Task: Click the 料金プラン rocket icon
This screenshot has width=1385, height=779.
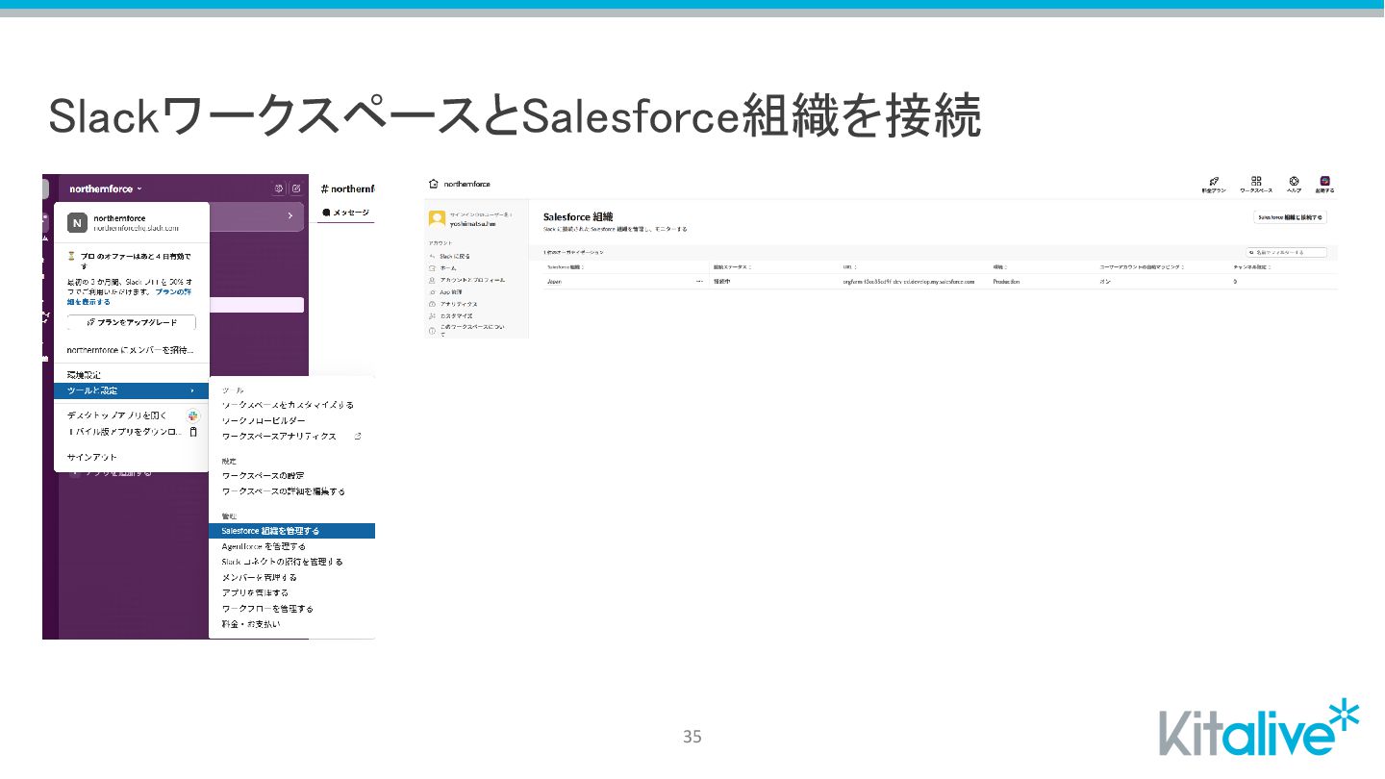Action: [1215, 181]
